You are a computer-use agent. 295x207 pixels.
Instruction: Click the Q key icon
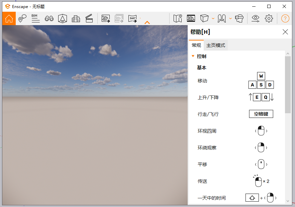click(x=266, y=97)
